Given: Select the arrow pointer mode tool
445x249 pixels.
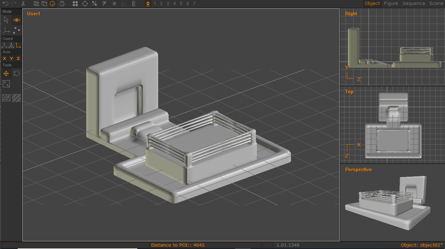Looking at the screenshot, I should coord(6,20).
